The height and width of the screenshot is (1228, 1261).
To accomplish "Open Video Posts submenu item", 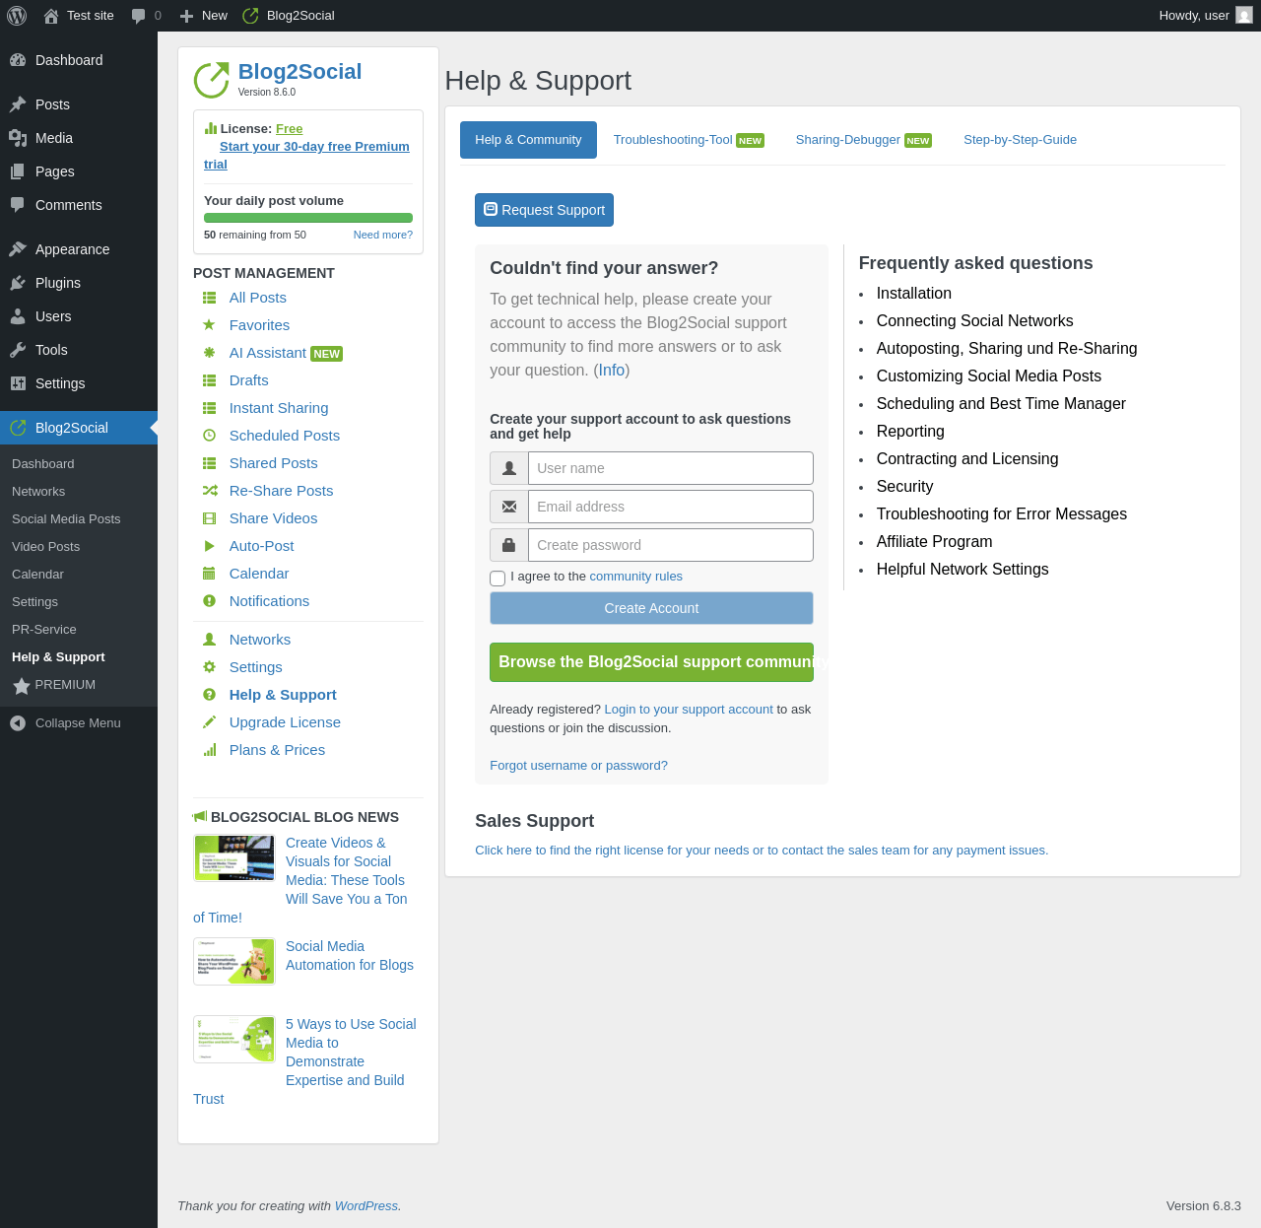I will (45, 547).
